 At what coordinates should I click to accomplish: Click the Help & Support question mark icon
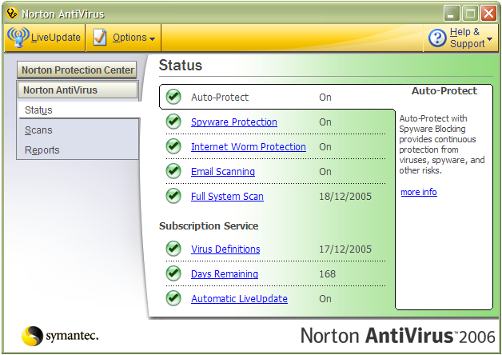click(x=437, y=38)
